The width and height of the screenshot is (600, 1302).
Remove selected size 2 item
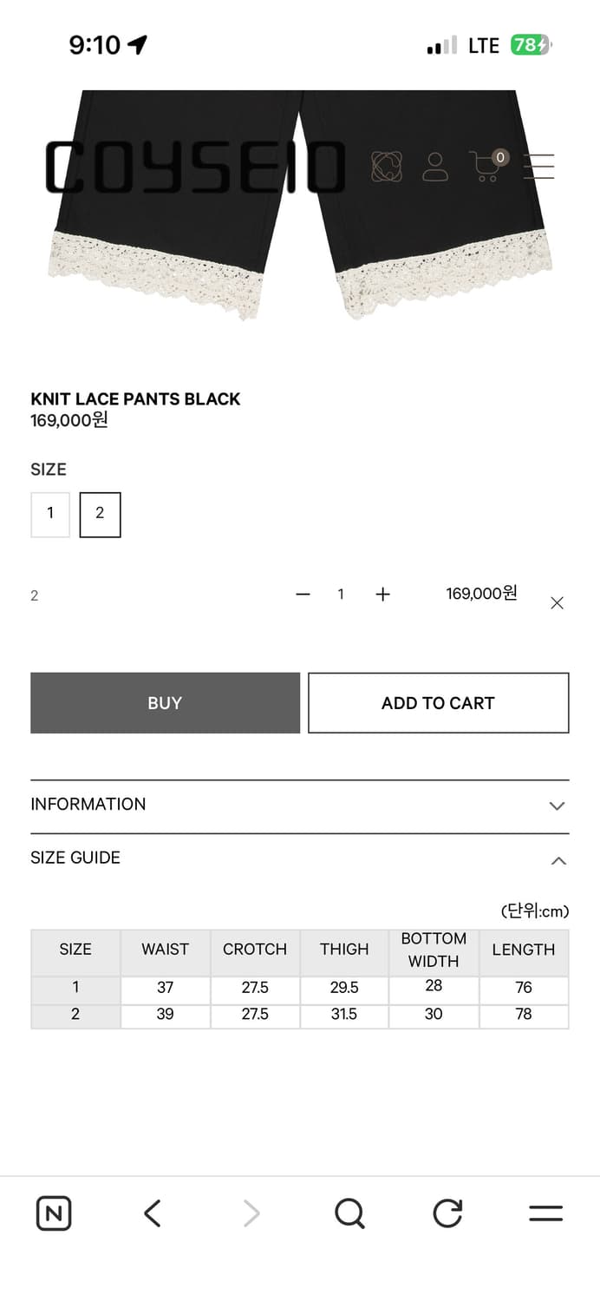click(x=557, y=603)
